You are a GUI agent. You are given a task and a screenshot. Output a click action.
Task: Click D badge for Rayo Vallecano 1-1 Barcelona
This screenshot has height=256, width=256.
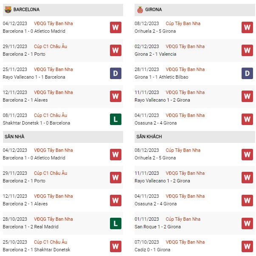point(115,73)
